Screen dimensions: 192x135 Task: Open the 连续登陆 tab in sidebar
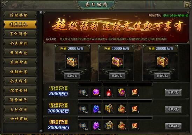pyautogui.click(x=20, y=15)
